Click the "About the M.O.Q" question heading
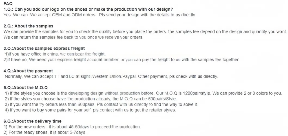Image resolution: width=288 pixels, height=136 pixels. click(26, 88)
